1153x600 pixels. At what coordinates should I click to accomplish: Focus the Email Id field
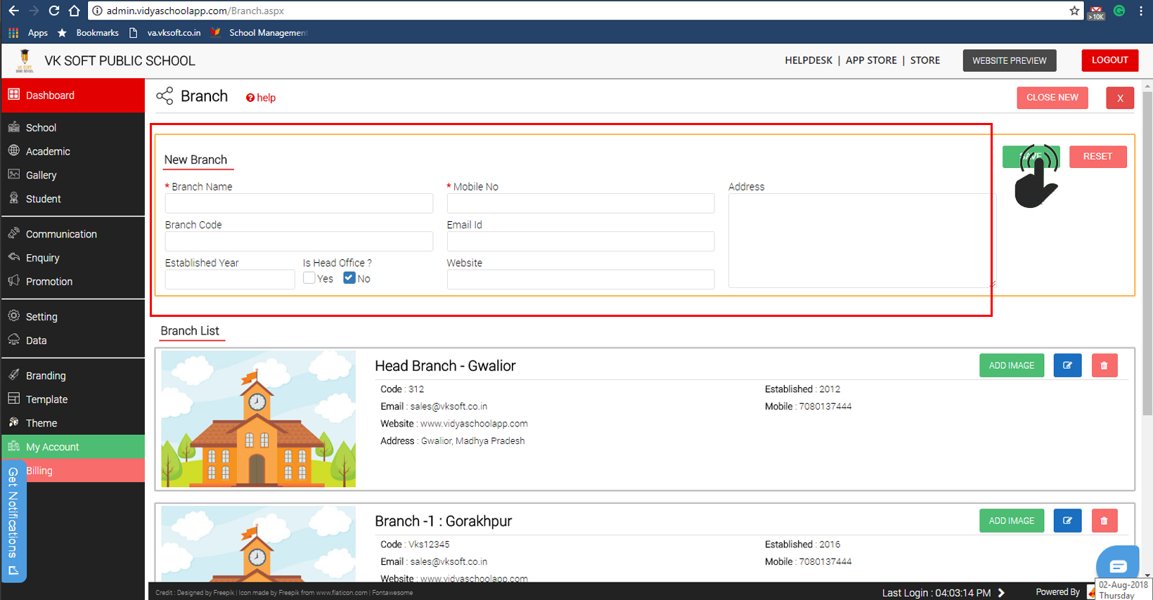tap(581, 241)
